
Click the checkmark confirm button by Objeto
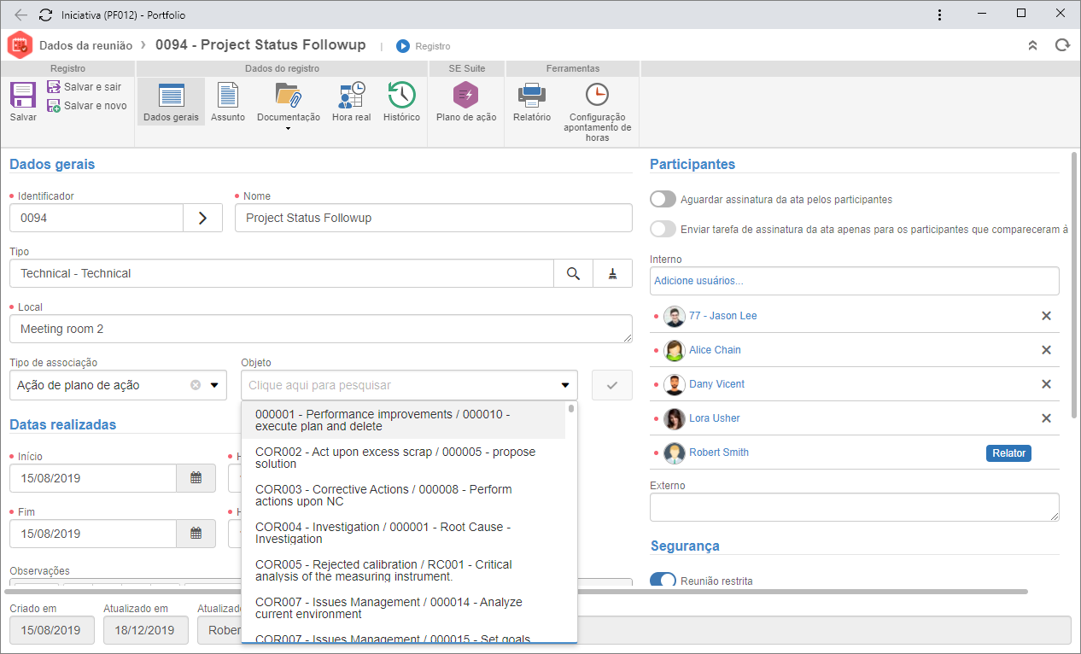coord(612,385)
